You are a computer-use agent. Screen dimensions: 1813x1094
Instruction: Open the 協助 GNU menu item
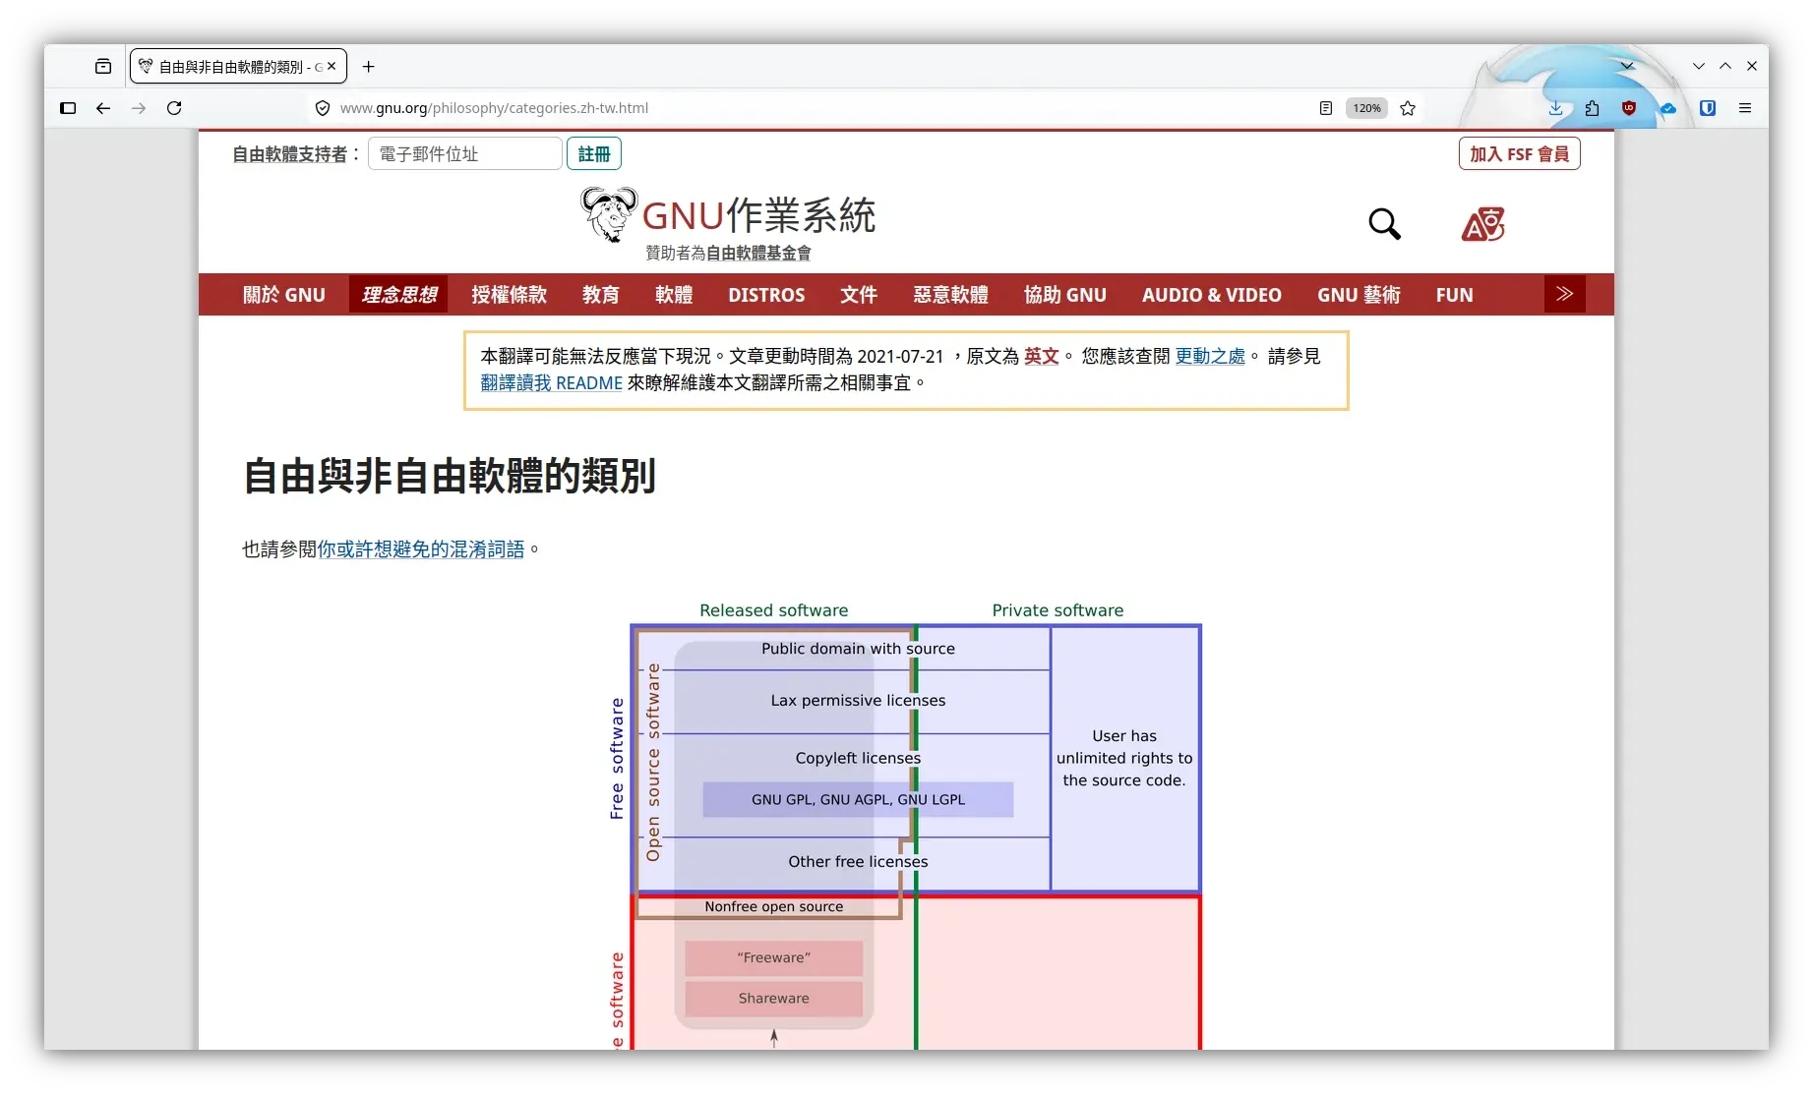(1064, 295)
